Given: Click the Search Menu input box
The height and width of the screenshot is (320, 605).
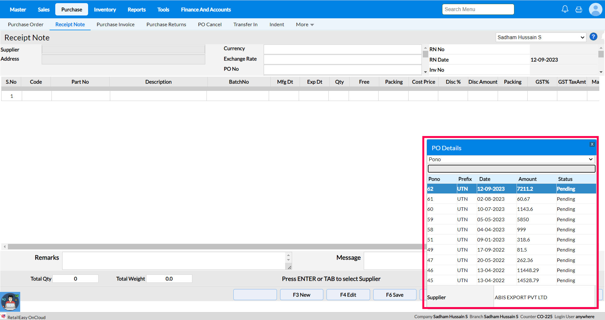Looking at the screenshot, I should 478,9.
